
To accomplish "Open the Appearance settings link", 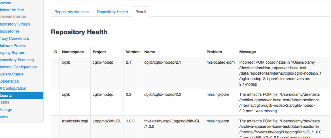I will [9, 81].
